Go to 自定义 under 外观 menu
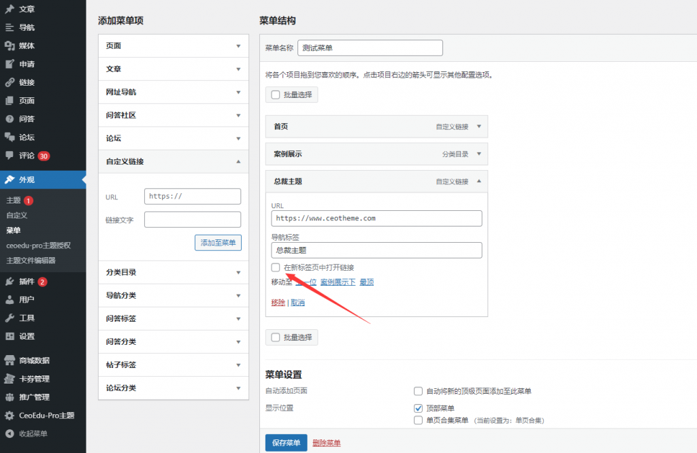Viewport: 697px width, 453px height. coord(16,215)
